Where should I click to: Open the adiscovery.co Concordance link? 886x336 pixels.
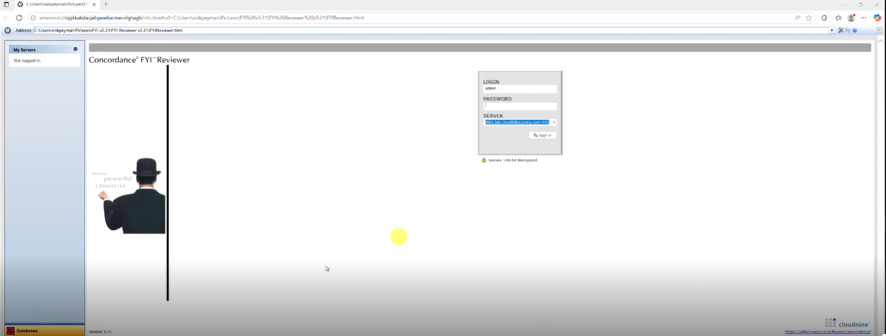(827, 332)
